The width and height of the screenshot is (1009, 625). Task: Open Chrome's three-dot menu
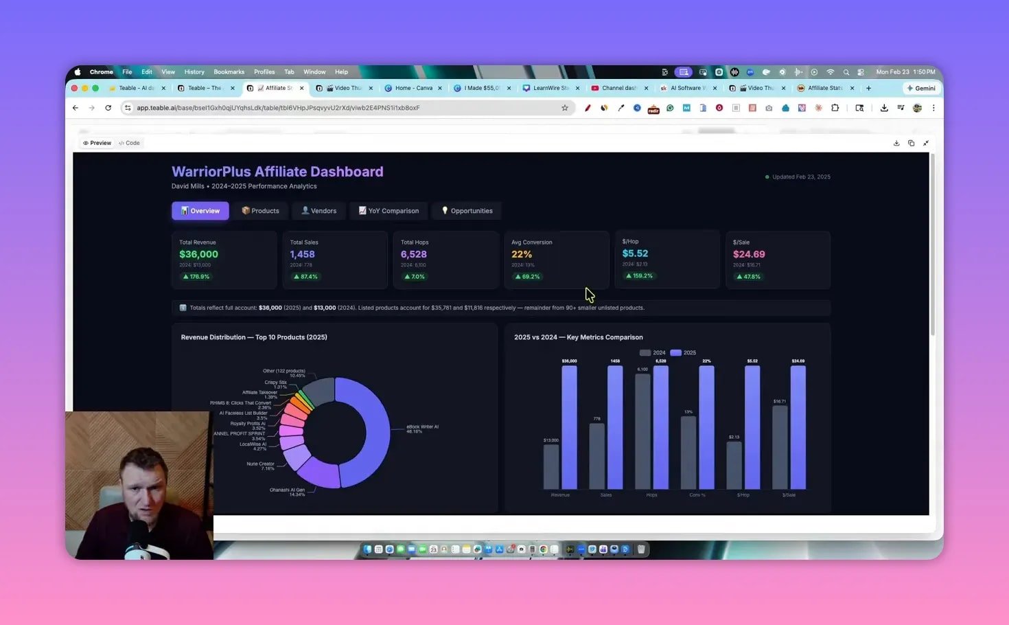click(934, 108)
